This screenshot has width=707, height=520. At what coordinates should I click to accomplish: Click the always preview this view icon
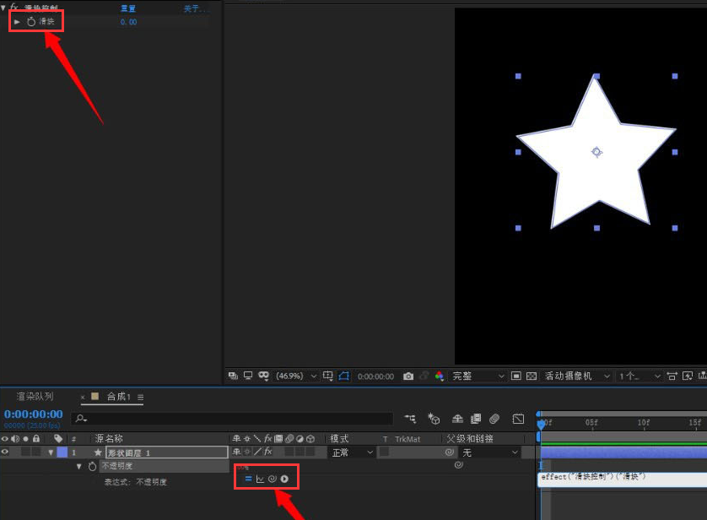(x=233, y=376)
